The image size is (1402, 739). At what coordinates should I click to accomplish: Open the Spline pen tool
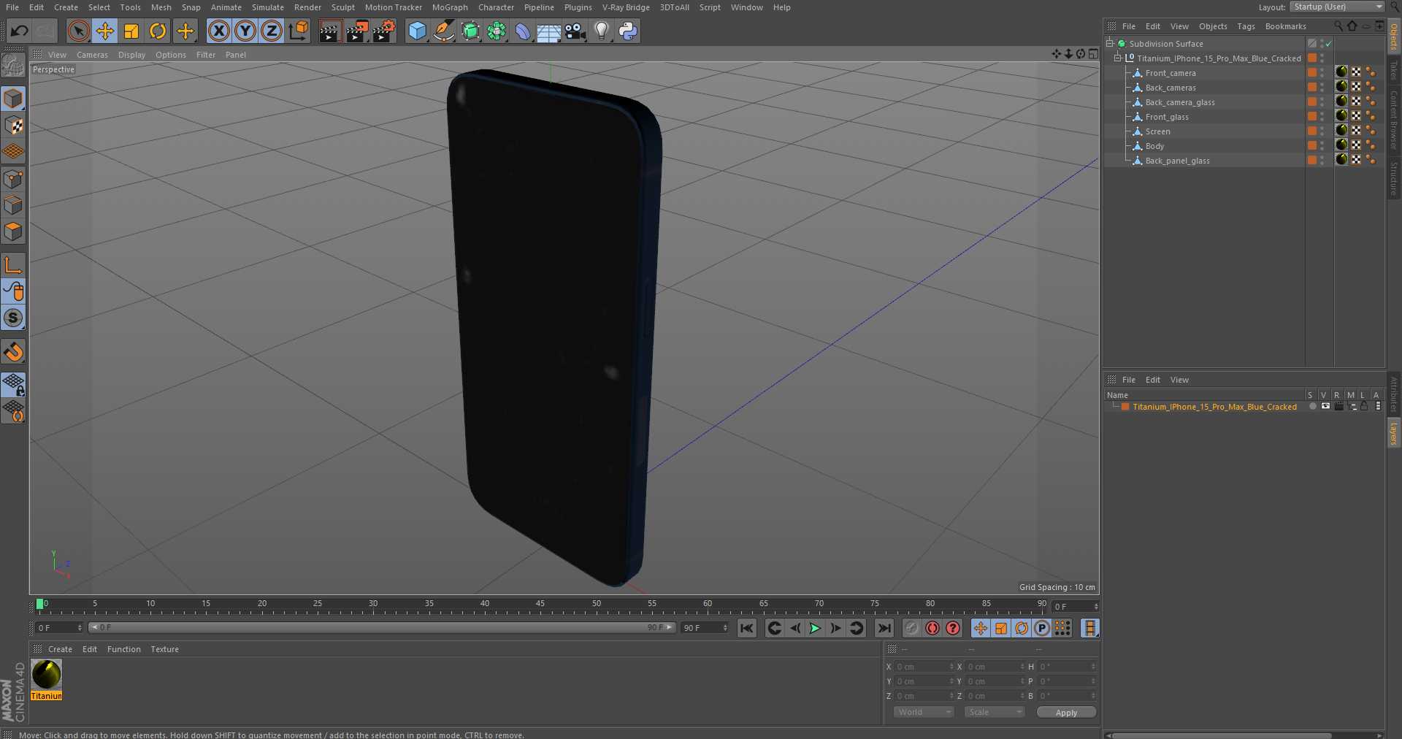click(x=443, y=31)
